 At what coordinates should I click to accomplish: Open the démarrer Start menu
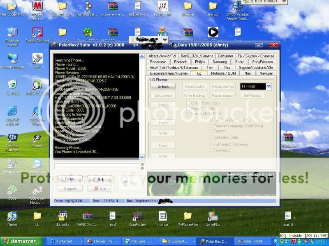point(22,241)
